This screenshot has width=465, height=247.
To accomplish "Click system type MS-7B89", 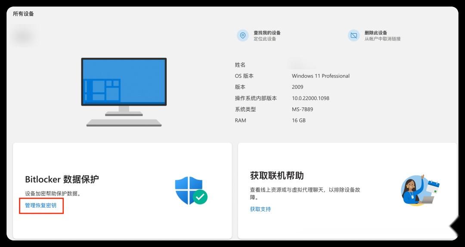I will pyautogui.click(x=302, y=109).
